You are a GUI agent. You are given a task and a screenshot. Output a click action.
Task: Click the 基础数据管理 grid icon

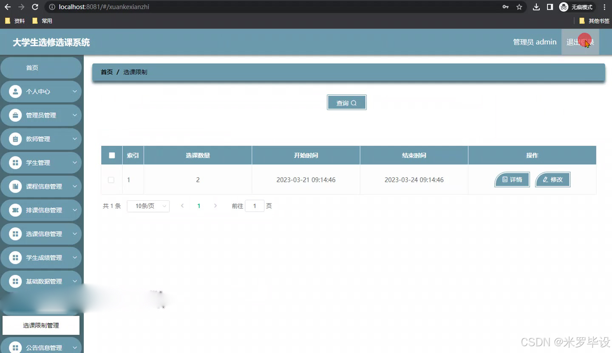15,281
